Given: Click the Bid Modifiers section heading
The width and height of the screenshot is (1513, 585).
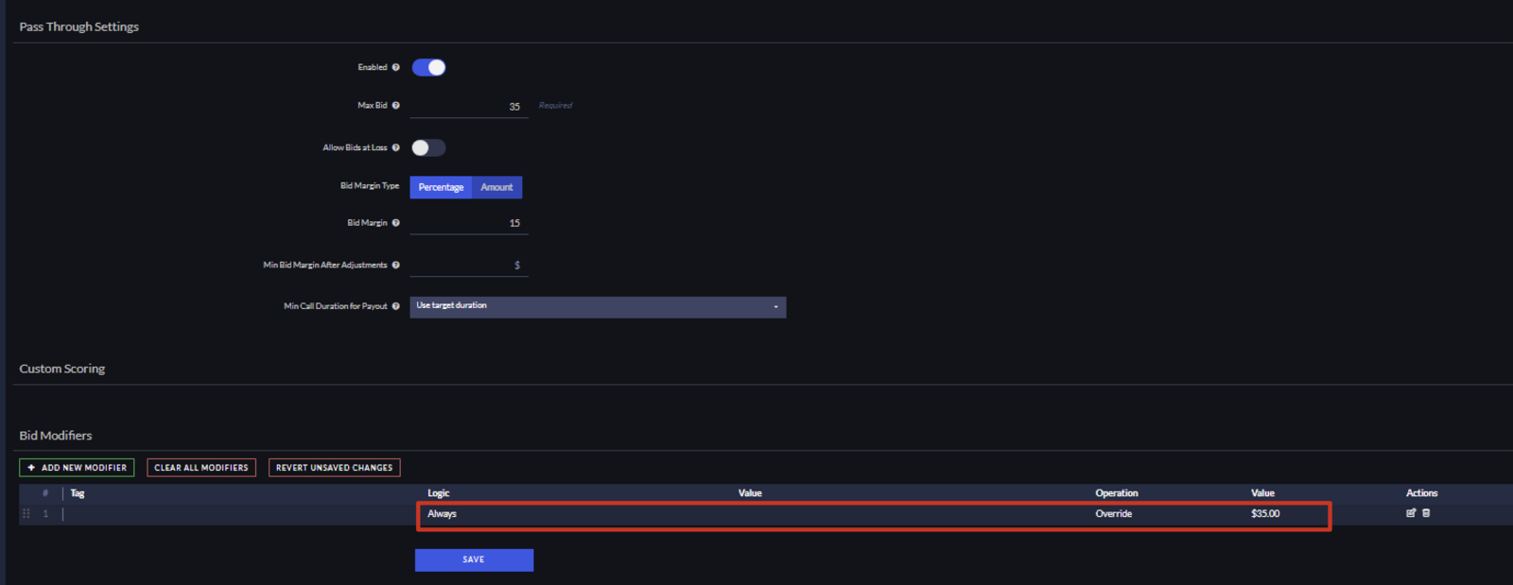Looking at the screenshot, I should 56,436.
